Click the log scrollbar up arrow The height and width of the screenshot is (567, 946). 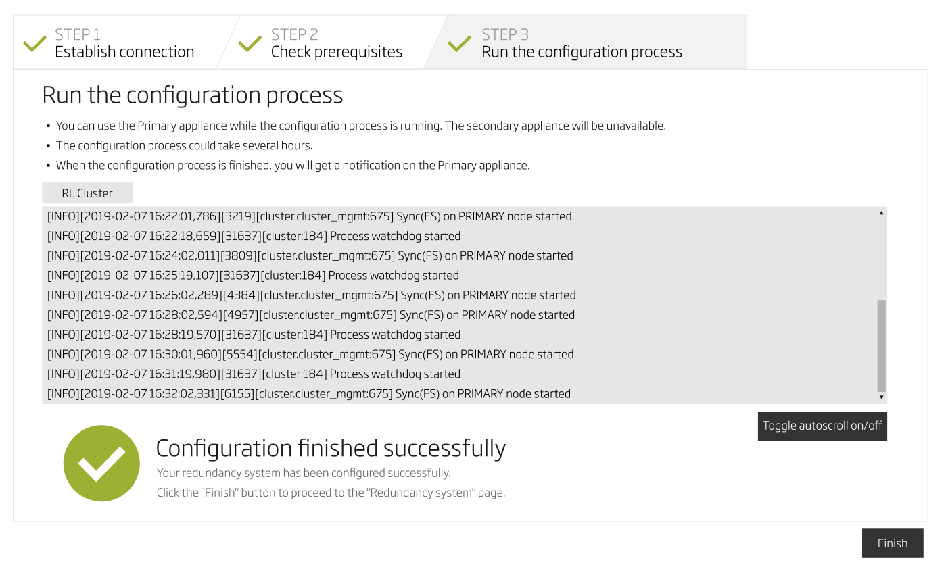click(881, 213)
